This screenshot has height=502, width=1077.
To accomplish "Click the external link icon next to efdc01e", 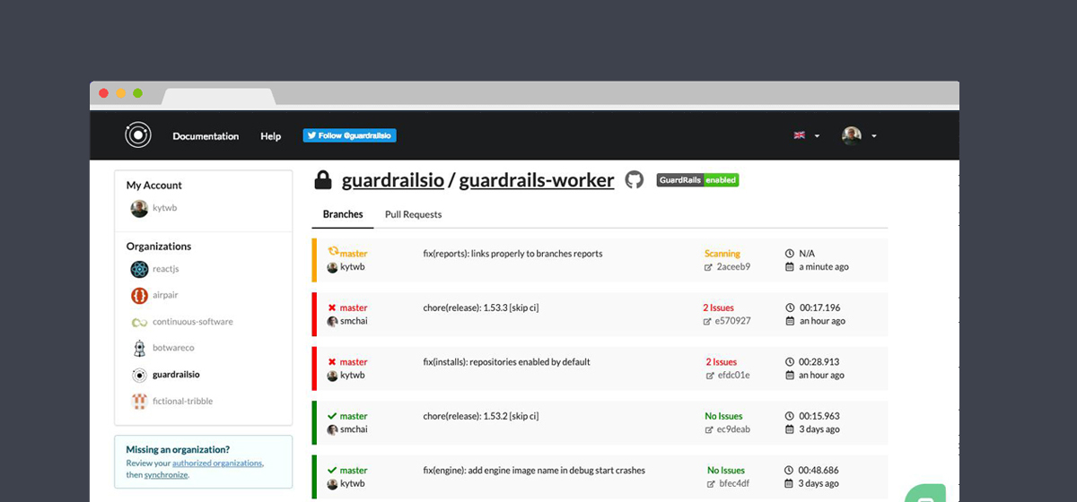I will coord(711,376).
